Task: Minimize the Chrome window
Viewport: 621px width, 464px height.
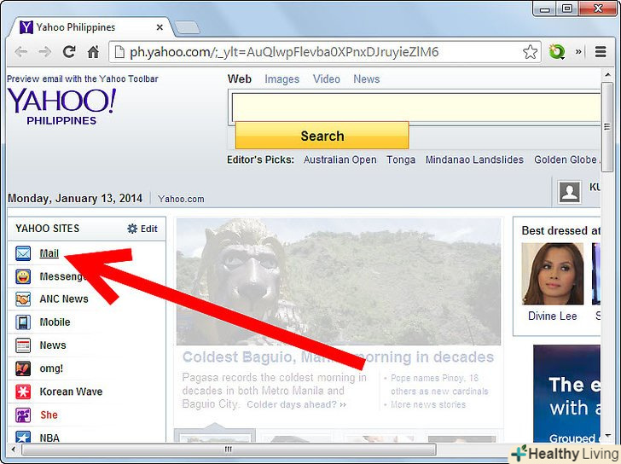Action: tap(545, 9)
